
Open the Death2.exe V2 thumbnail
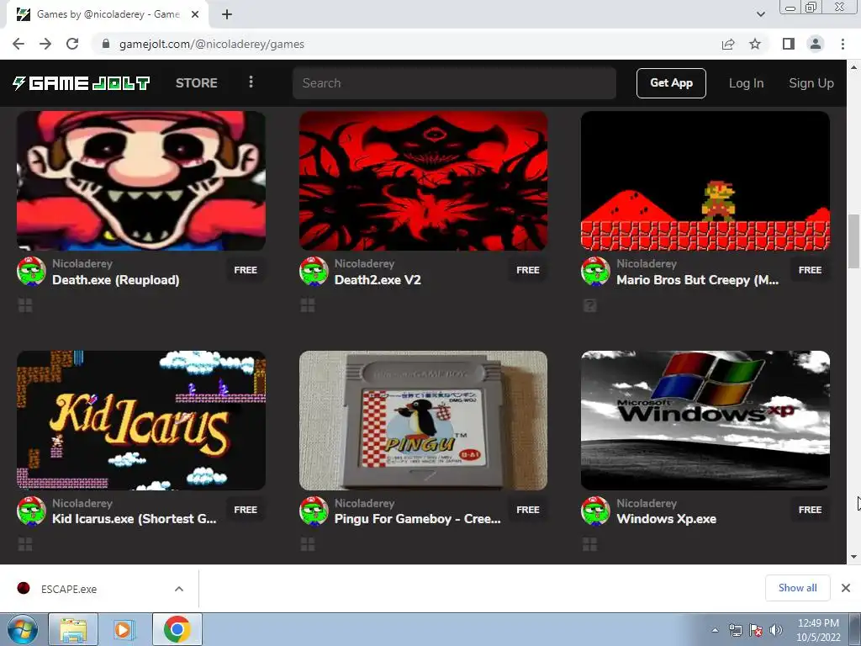(x=424, y=181)
